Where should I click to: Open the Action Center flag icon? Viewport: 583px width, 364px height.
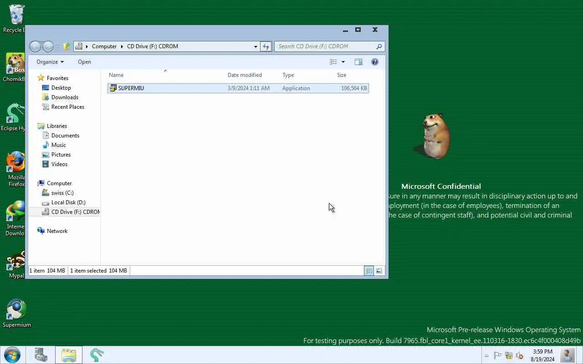coord(498,356)
